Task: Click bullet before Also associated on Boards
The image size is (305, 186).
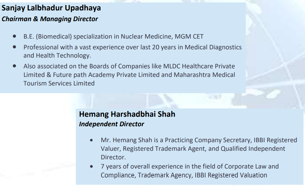Action: click(14, 66)
